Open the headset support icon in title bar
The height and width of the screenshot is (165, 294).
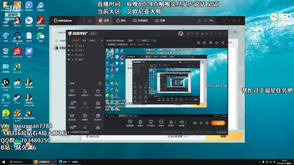point(188,34)
